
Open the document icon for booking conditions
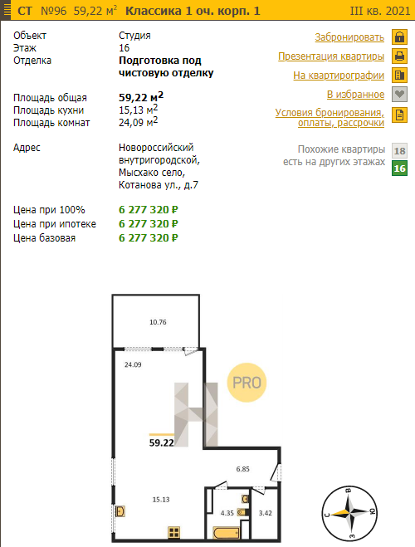[399, 115]
